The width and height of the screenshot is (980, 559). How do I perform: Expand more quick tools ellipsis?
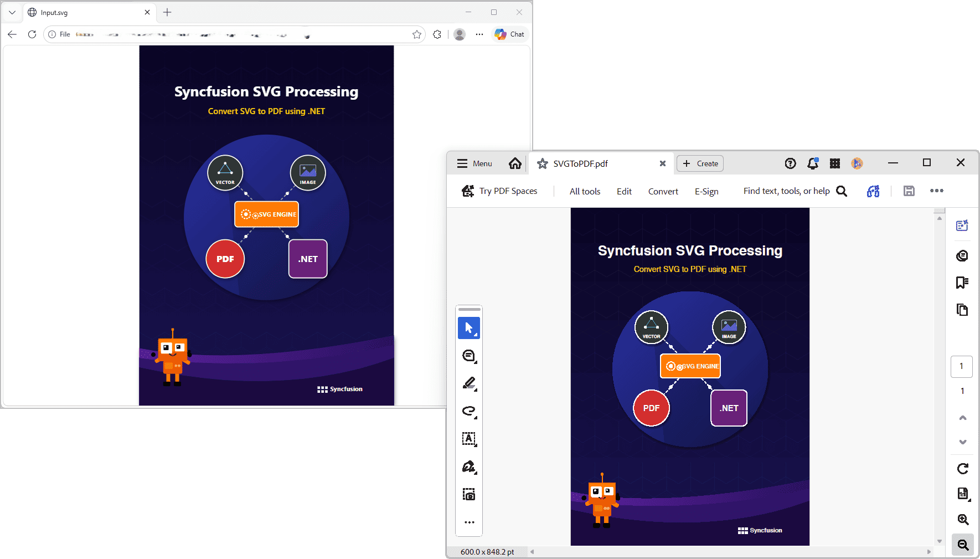pos(470,522)
